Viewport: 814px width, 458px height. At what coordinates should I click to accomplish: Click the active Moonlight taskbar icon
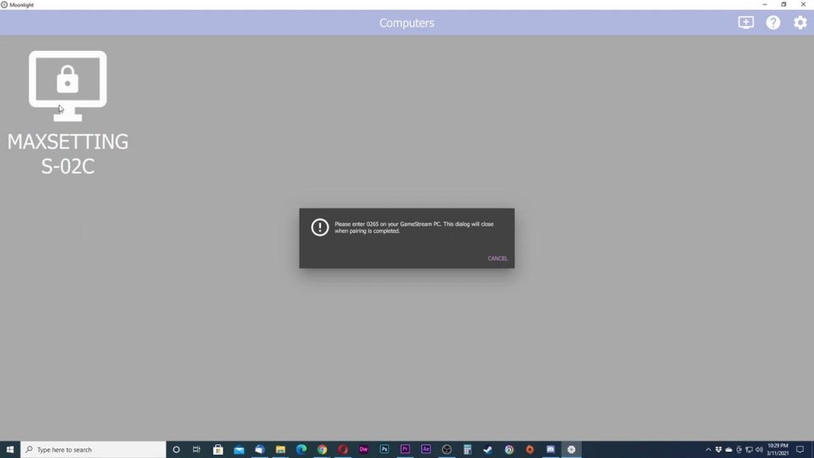(x=571, y=449)
